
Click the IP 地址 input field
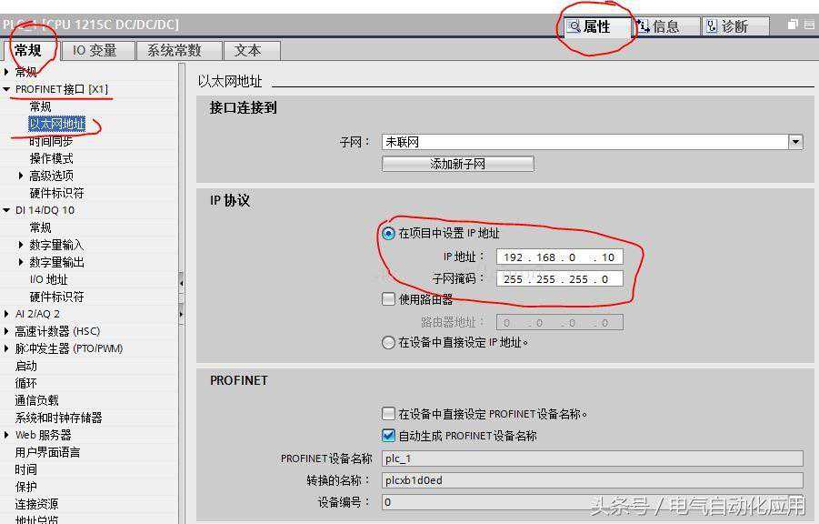pyautogui.click(x=559, y=257)
